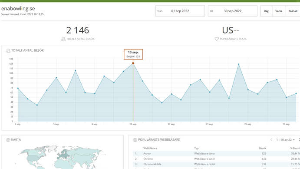Switch chart view to Dag
Image resolution: width=300 pixels, height=169 pixels.
pos(266,11)
